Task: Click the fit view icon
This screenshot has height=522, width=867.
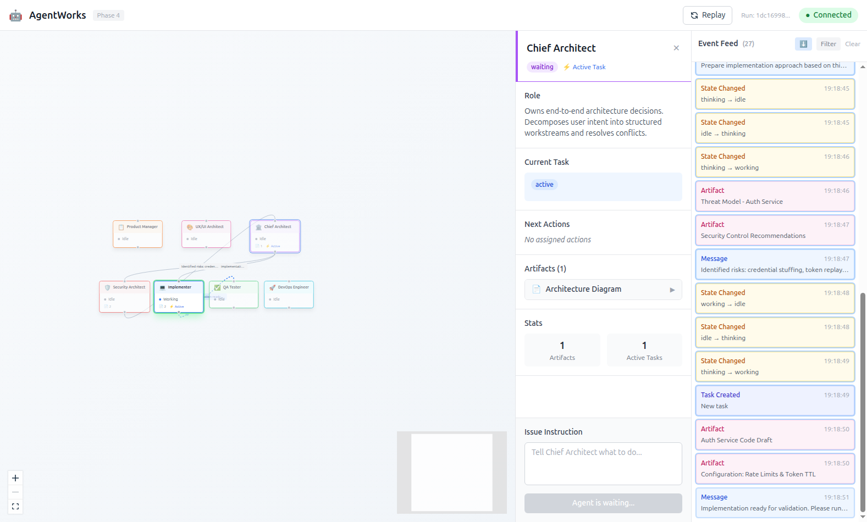Action: pos(15,506)
